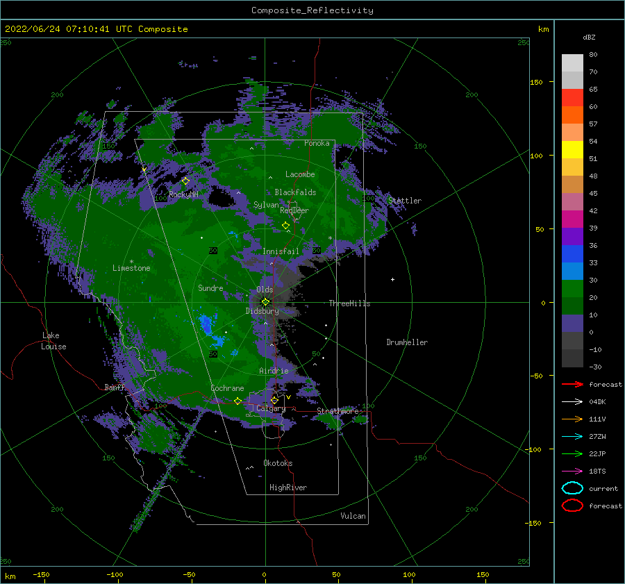Click the orange 111V arrow legend icon

coord(572,419)
